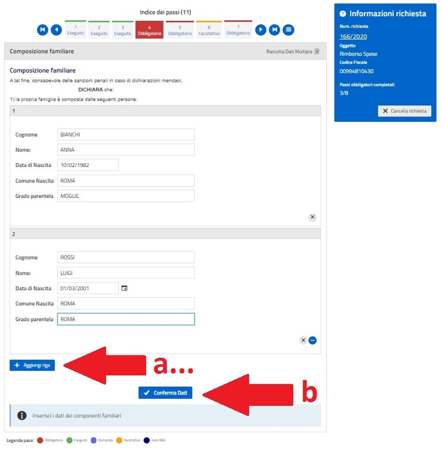Select step 1 Eseguito tab
Screen dimensions: 444x450
coord(76,30)
